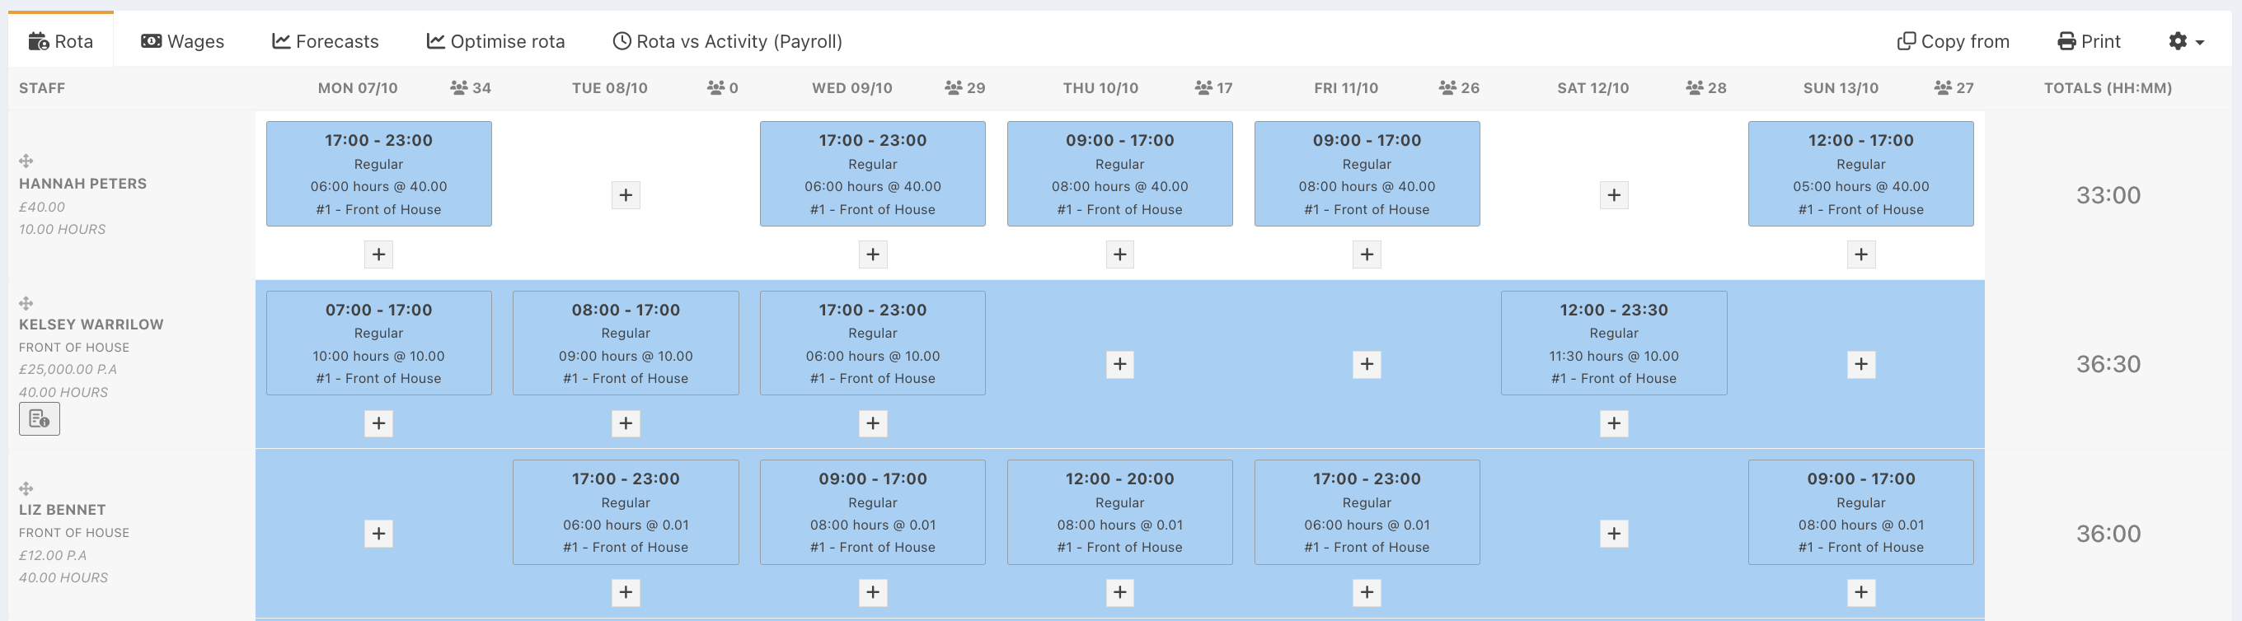The image size is (2242, 621).
Task: Open Kelsey's Saturday 12:00 - 23:30 shift
Action: click(1613, 343)
